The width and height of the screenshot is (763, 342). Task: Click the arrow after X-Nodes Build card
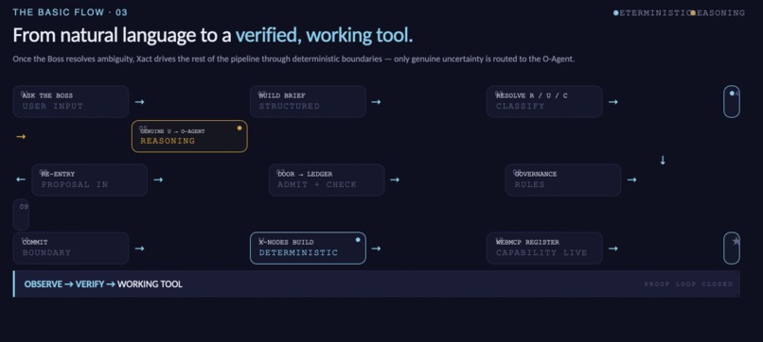coord(376,248)
